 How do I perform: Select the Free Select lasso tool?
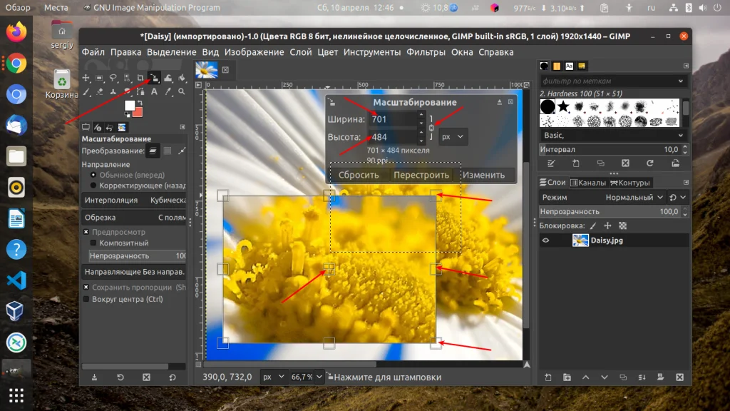tap(114, 77)
